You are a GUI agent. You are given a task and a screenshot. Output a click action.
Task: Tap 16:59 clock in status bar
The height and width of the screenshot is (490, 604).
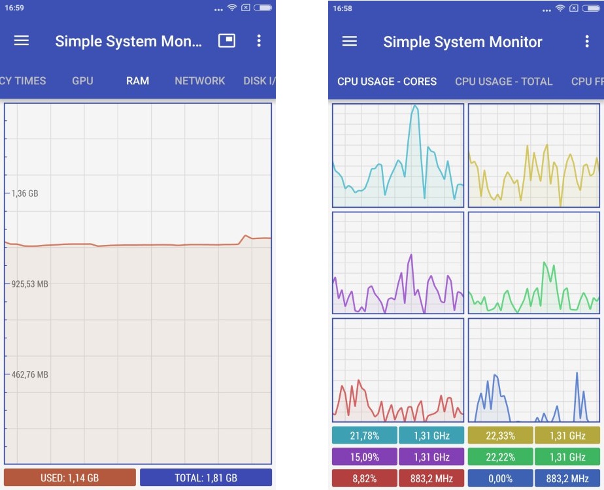[14, 8]
